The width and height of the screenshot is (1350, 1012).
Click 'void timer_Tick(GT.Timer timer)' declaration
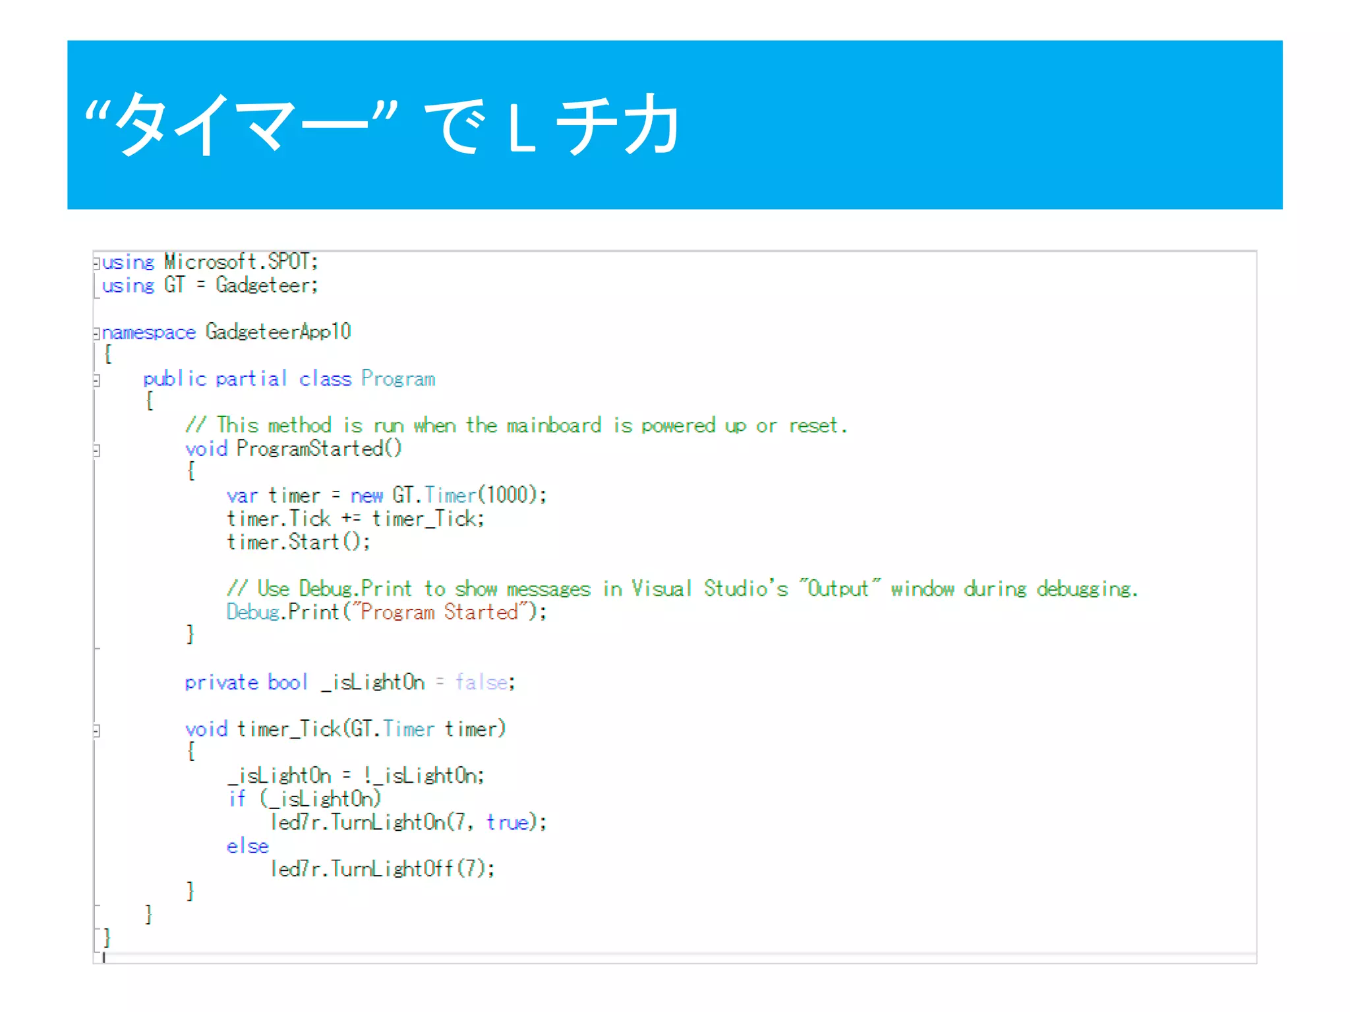tap(345, 729)
